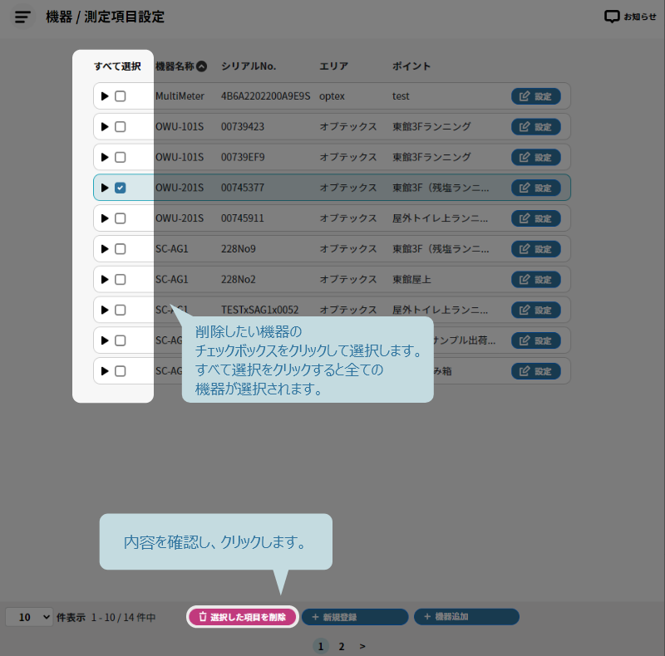The height and width of the screenshot is (656, 665).
Task: Open the お知らせ notifications
Action: (x=630, y=17)
